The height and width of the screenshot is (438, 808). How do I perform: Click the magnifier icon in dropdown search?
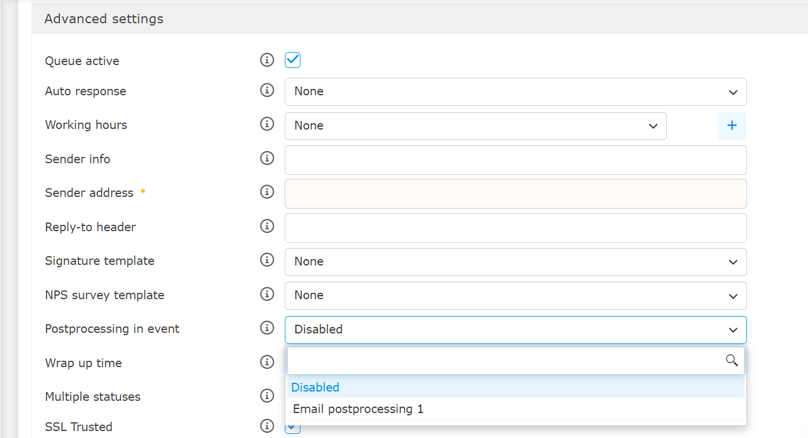click(732, 361)
